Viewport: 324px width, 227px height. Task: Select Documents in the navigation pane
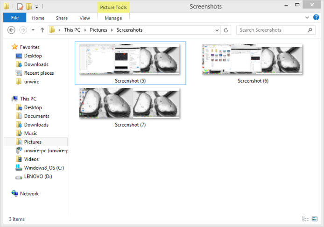pyautogui.click(x=36, y=116)
